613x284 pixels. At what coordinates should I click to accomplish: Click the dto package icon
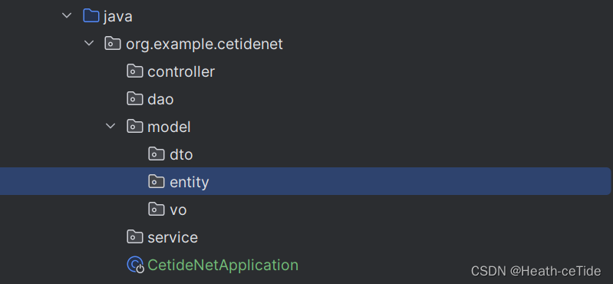click(157, 154)
